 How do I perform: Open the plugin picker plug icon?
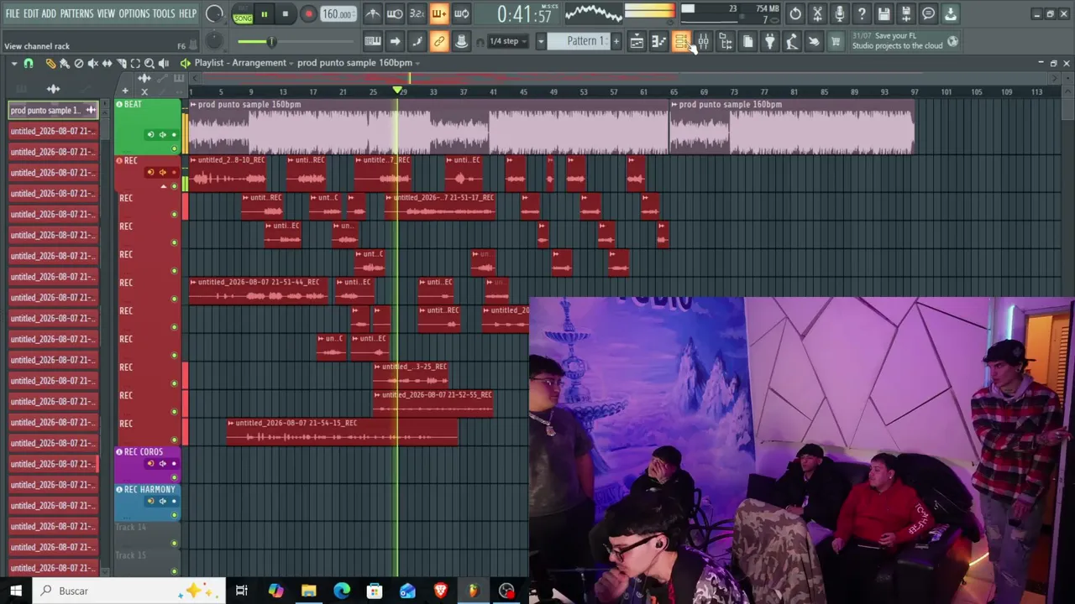pyautogui.click(x=769, y=41)
